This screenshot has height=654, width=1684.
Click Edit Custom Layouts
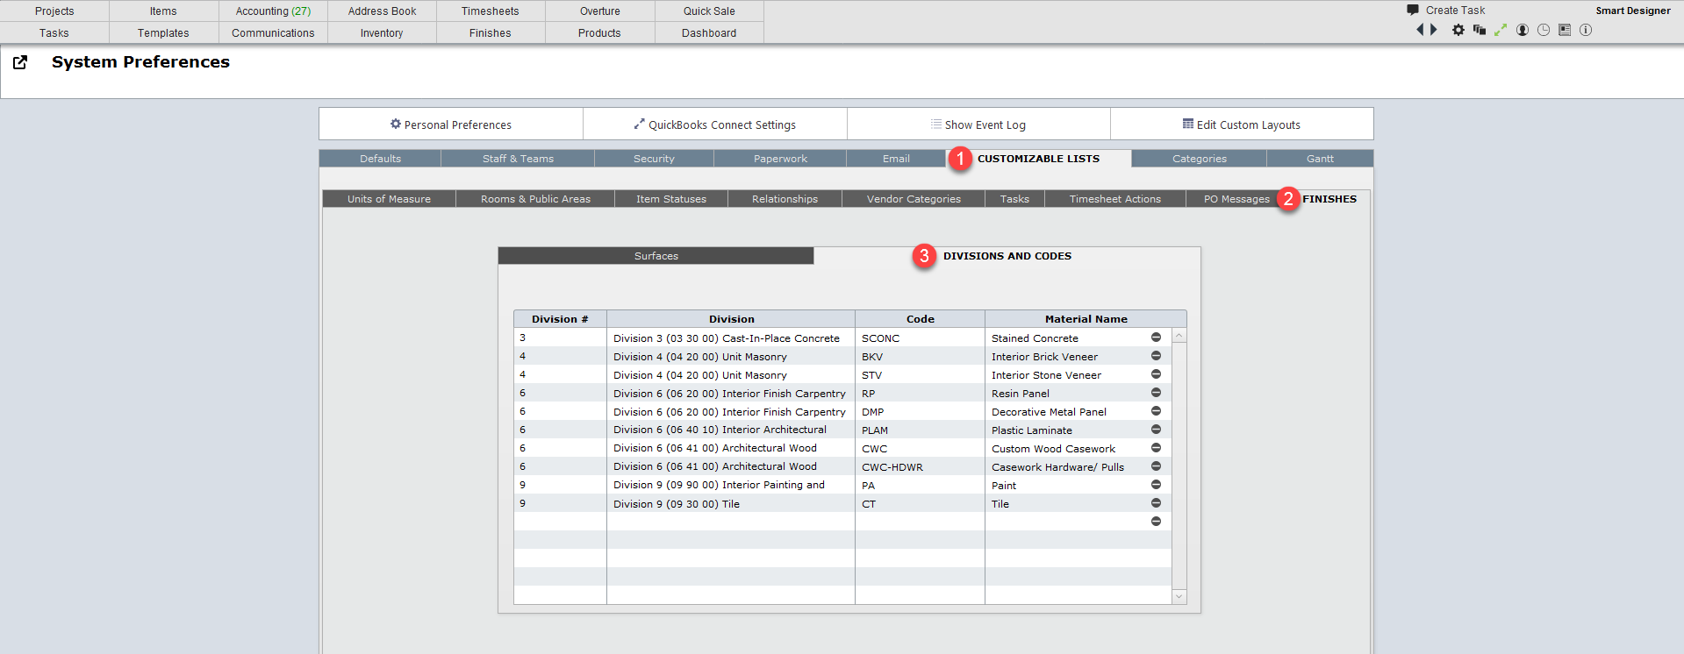(1242, 124)
